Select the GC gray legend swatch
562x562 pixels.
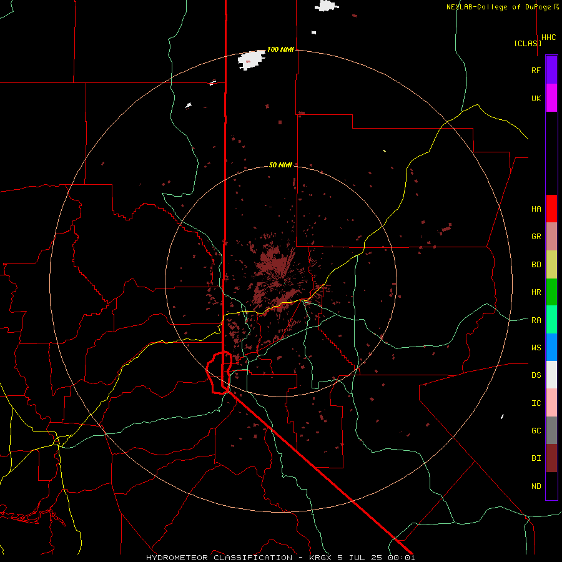coord(551,430)
